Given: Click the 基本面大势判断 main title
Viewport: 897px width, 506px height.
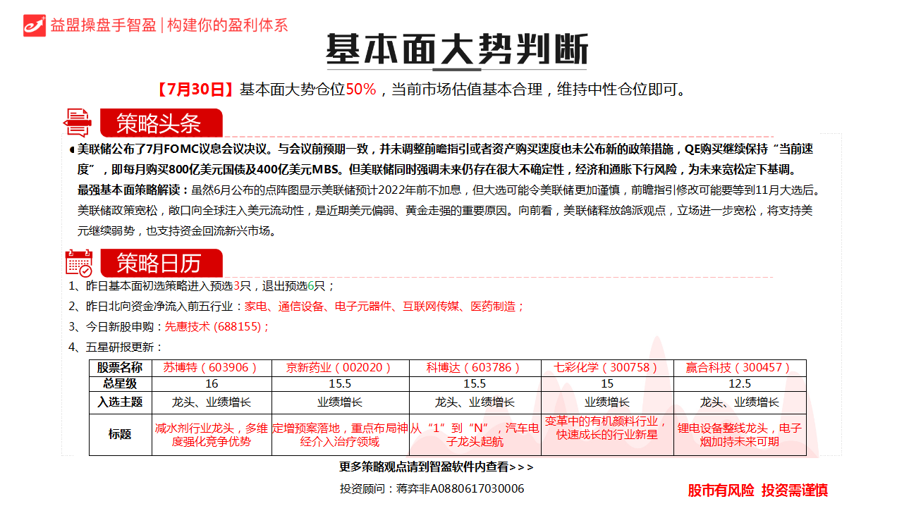Looking at the screenshot, I should click(x=456, y=50).
